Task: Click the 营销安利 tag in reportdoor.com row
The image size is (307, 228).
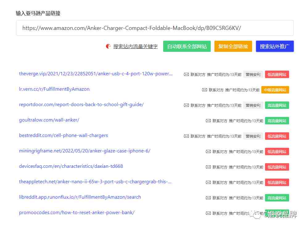Action: coord(253,105)
